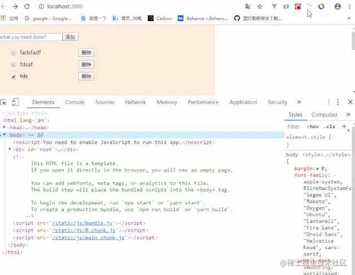Open the user profile avatar
Screen dimensions: 355x275
click(338, 7)
